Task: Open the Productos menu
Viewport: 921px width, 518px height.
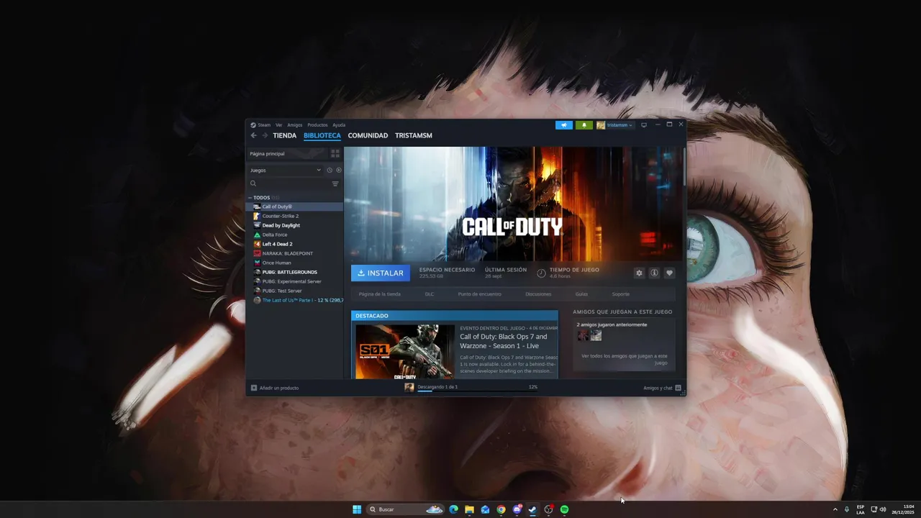Action: pyautogui.click(x=317, y=125)
